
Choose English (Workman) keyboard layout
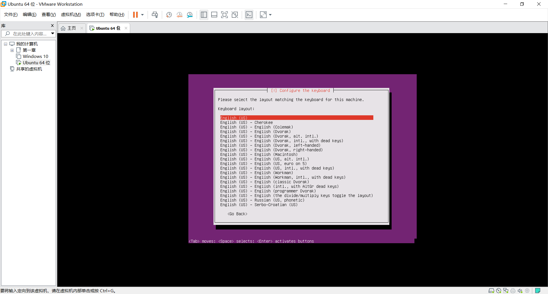pos(257,173)
